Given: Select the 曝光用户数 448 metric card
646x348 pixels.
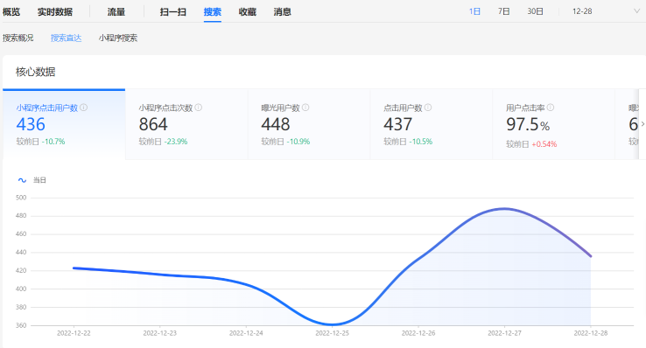Looking at the screenshot, I should [309, 124].
